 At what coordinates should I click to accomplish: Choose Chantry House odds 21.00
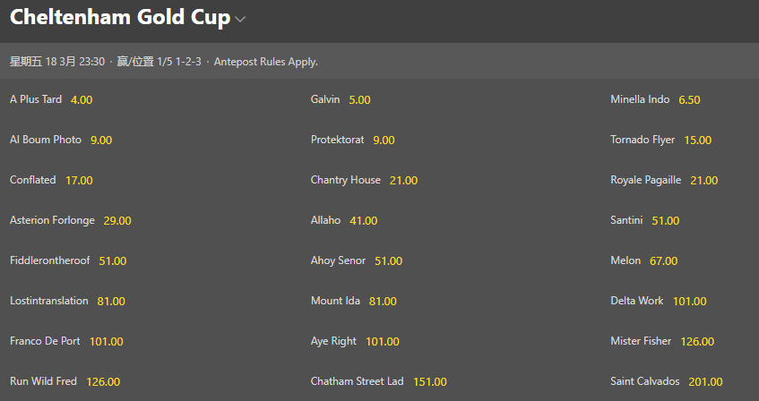tap(403, 180)
